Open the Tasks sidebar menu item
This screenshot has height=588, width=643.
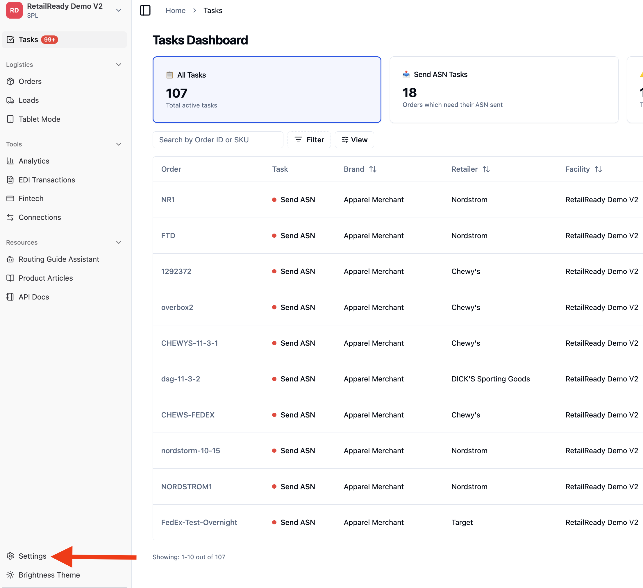click(x=65, y=40)
